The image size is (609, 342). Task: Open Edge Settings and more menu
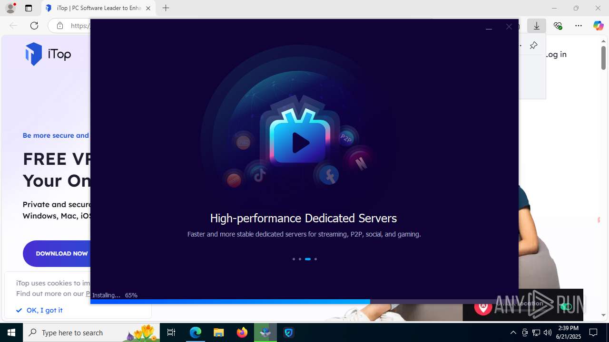(x=579, y=26)
